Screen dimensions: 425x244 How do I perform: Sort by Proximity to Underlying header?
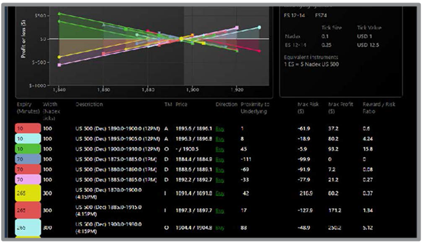[x=255, y=108]
